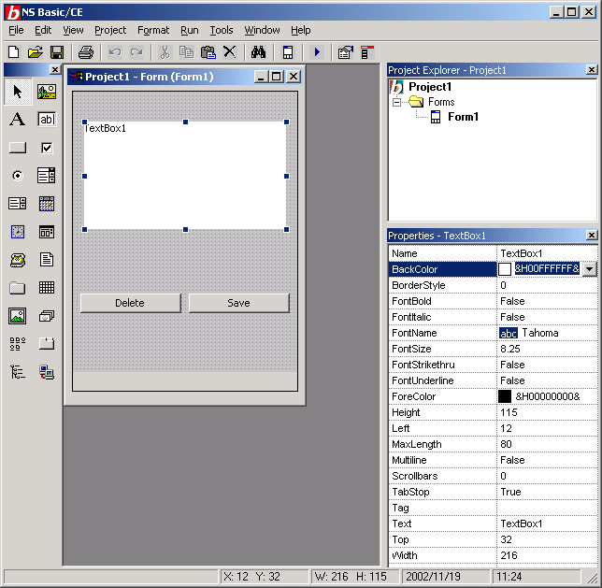Select Project1 root in Project Explorer
This screenshot has height=588, width=602.
(x=430, y=87)
